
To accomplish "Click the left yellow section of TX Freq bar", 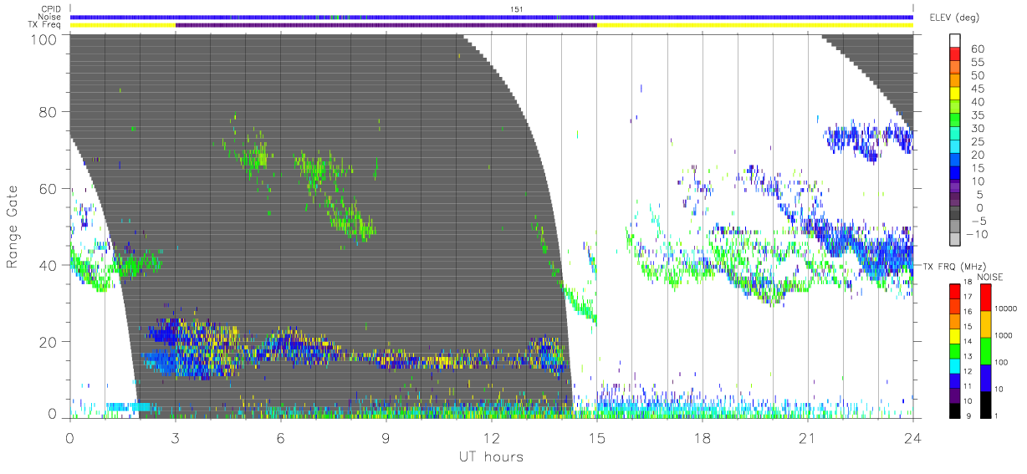I will tap(123, 25).
